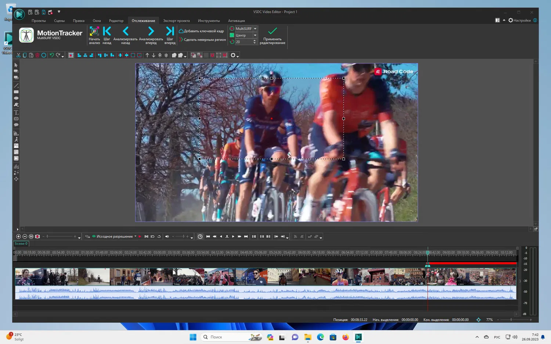Select the Rectangle shape tool
Viewport: 551px width, 344px height.
click(16, 92)
